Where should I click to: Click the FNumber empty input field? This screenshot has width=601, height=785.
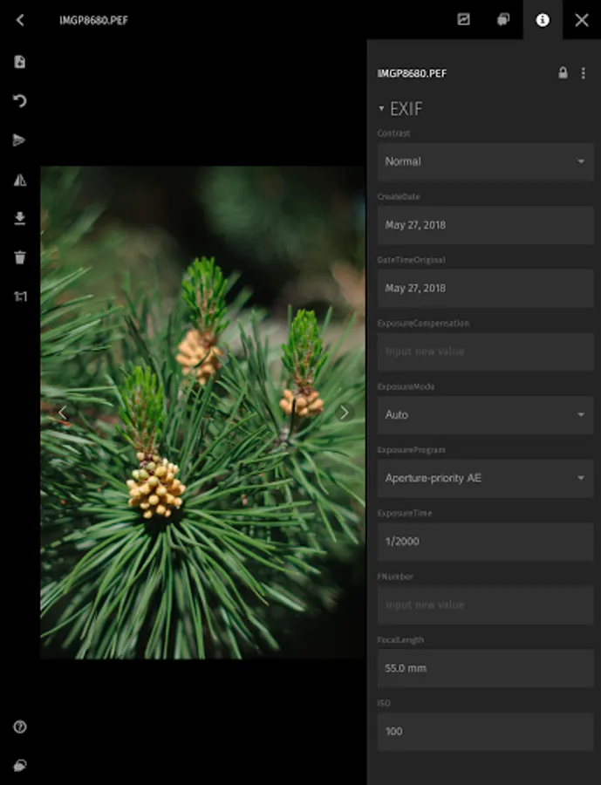point(485,604)
